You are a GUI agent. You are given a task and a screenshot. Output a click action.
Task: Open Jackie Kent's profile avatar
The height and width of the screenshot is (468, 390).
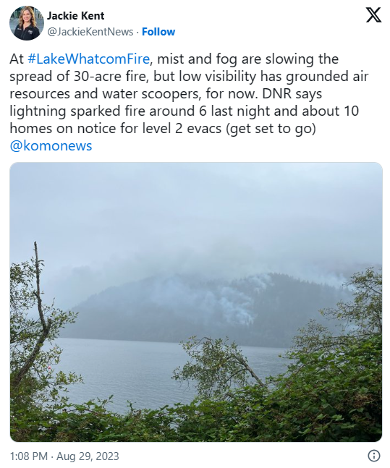pyautogui.click(x=27, y=22)
